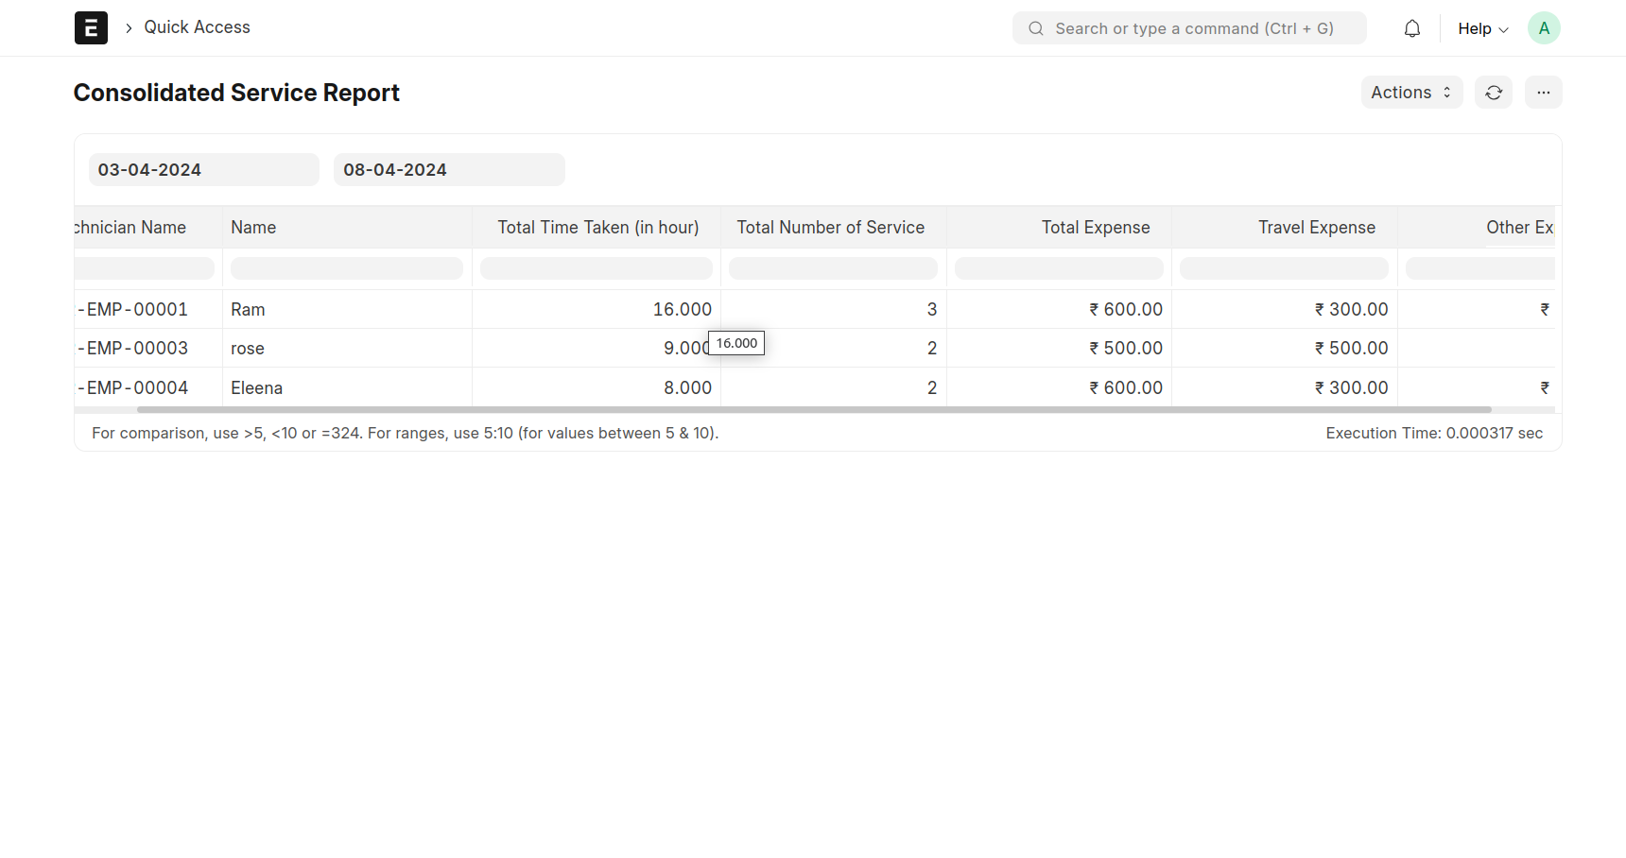Click the Total Number of Service header
This screenshot has width=1626, height=858.
click(831, 228)
